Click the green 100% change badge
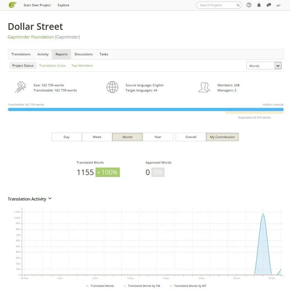This screenshot has height=290, width=290. coord(108,172)
